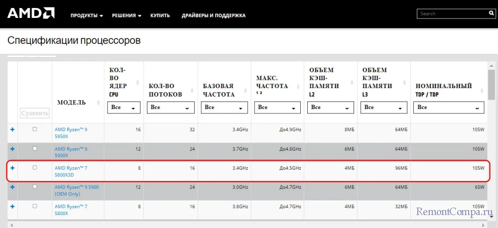Check the AMD Ryzen 9 5950X checkbox
498x228 pixels.
35,129
